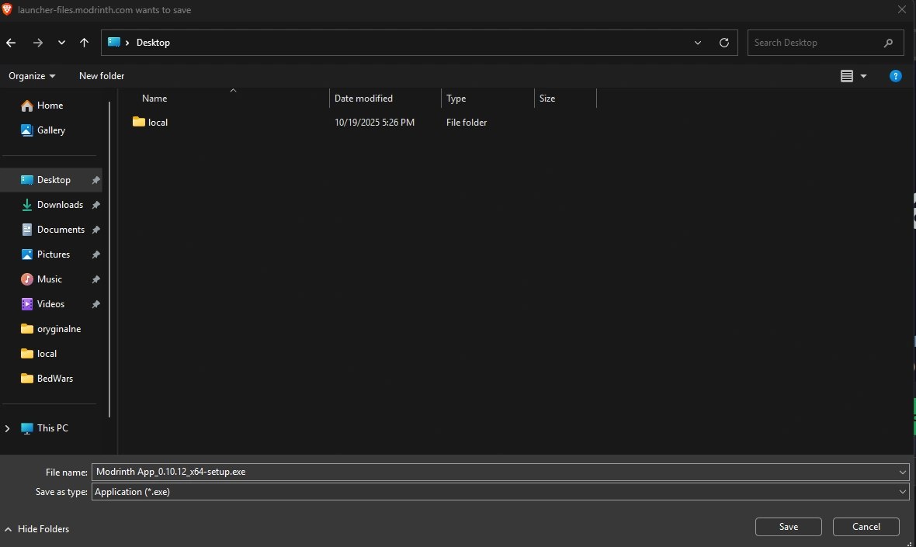Image resolution: width=916 pixels, height=547 pixels.
Task: Go up one folder level arrow
Action: click(84, 43)
